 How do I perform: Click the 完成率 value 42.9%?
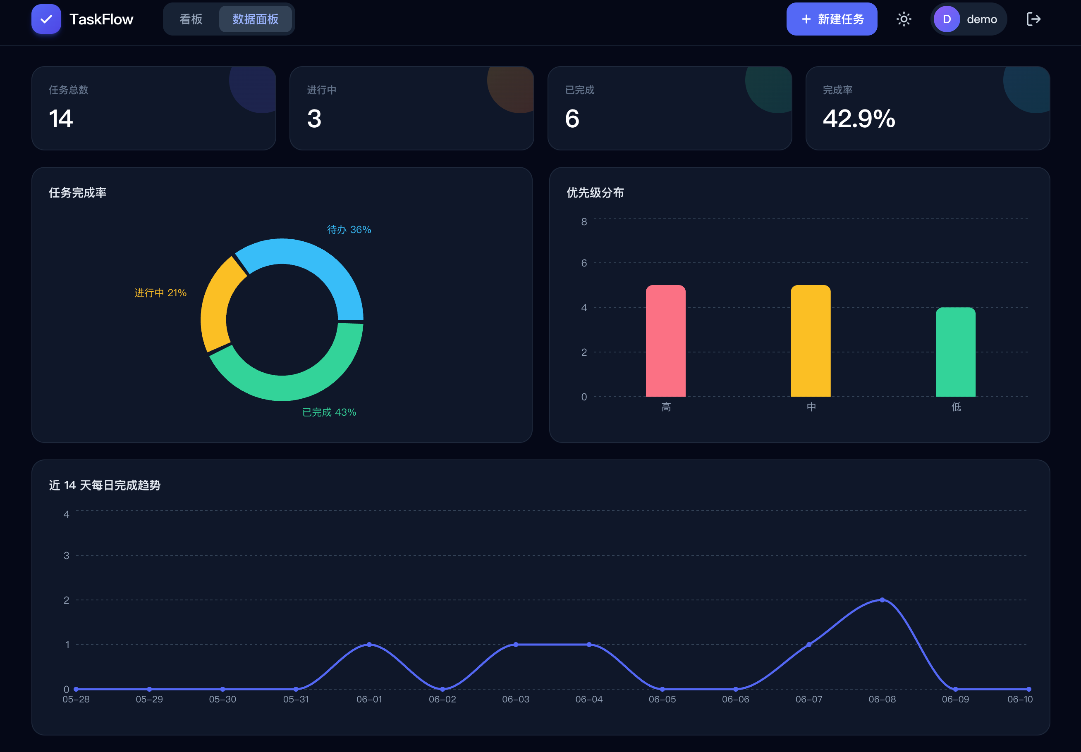pyautogui.click(x=859, y=119)
